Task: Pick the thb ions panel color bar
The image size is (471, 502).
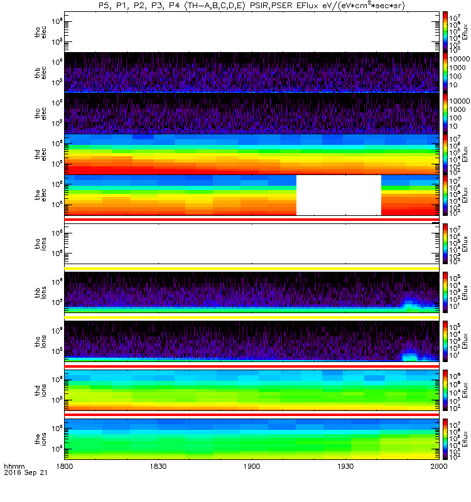Action: click(445, 292)
